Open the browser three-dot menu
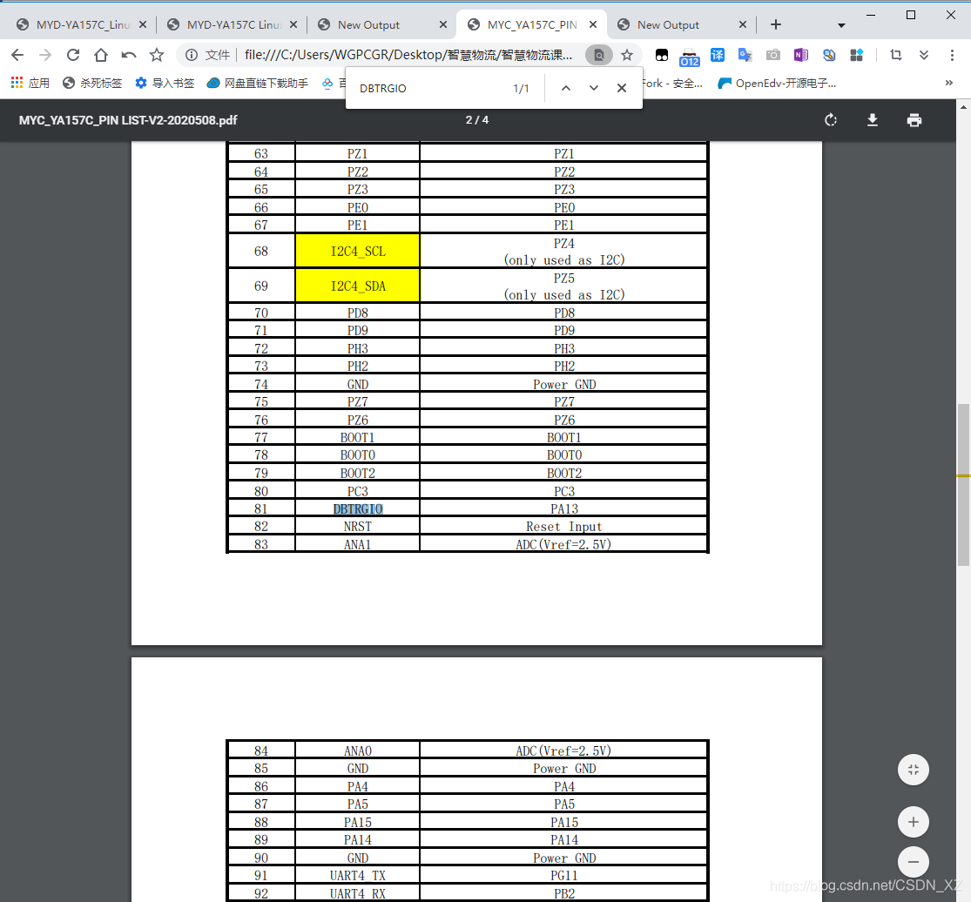The width and height of the screenshot is (971, 902). tap(952, 55)
